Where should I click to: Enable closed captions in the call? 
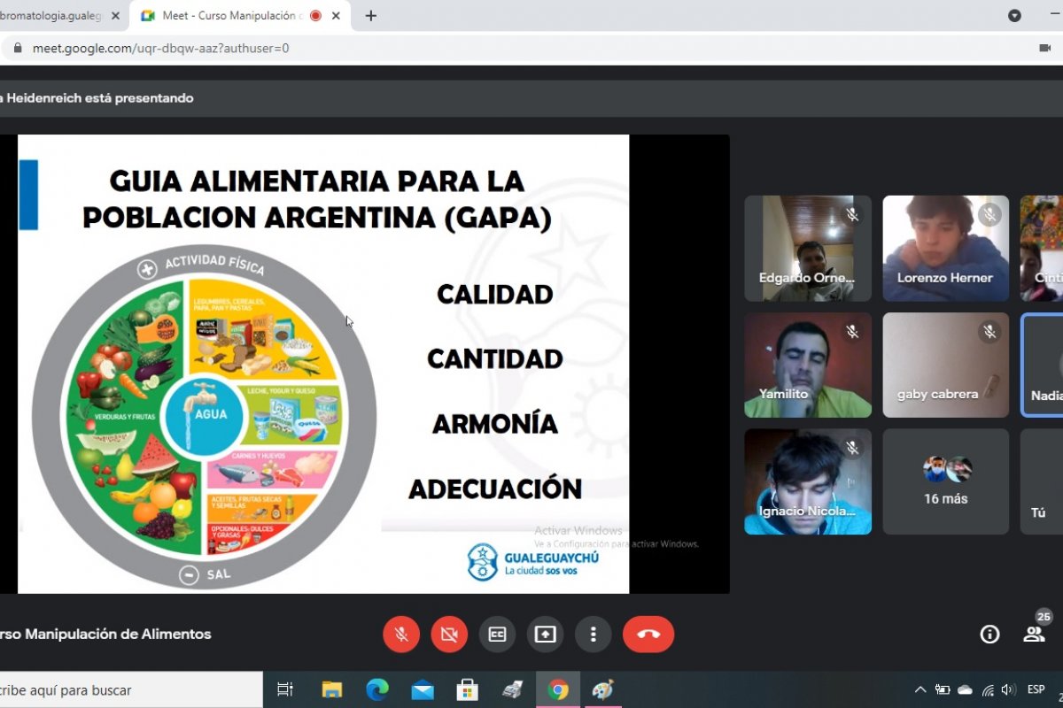coord(497,635)
